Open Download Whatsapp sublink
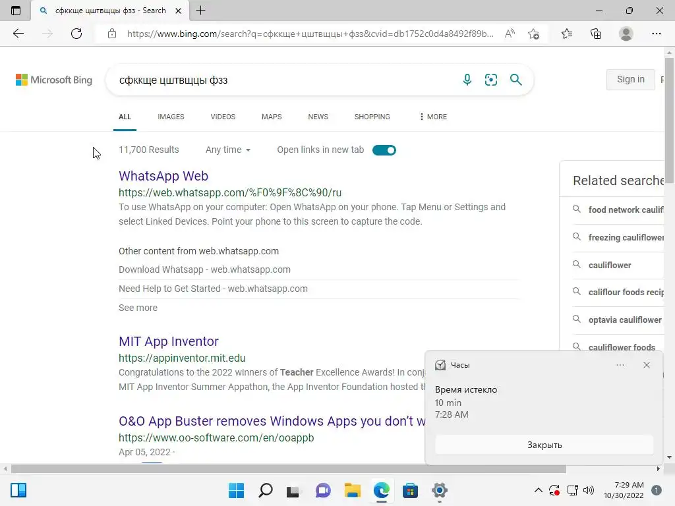Image resolution: width=675 pixels, height=506 pixels. pyautogui.click(x=204, y=269)
